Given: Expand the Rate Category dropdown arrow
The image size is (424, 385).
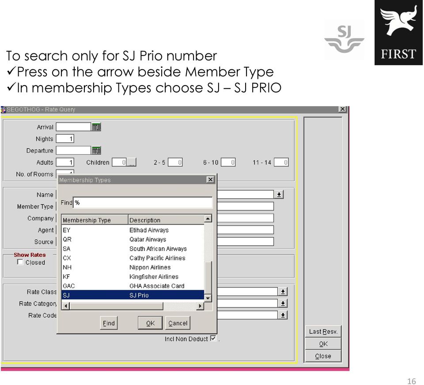Looking at the screenshot, I should [x=283, y=303].
